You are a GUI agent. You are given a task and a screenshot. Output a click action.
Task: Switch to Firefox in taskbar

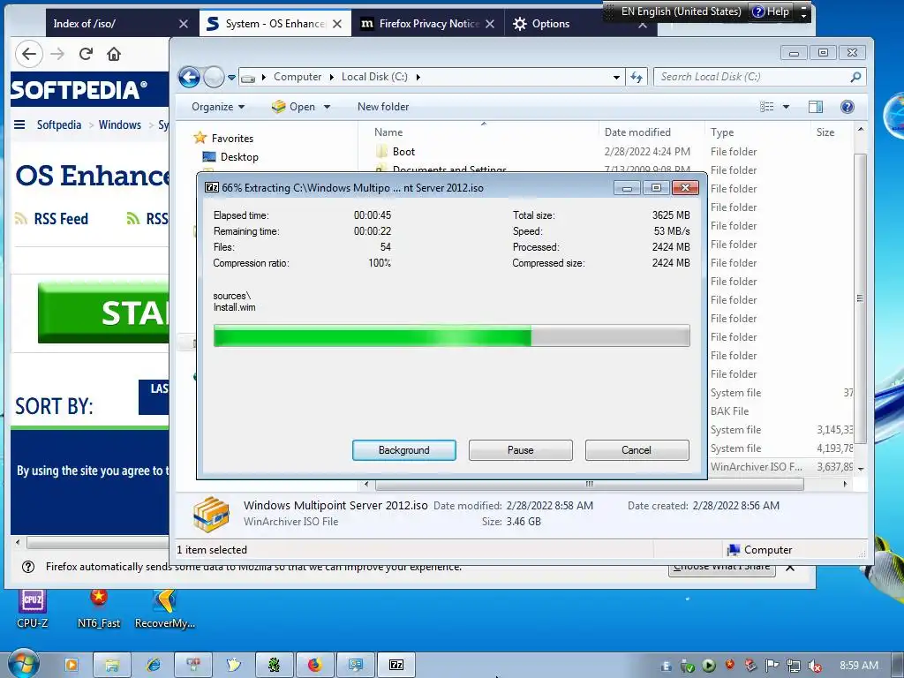coord(315,666)
